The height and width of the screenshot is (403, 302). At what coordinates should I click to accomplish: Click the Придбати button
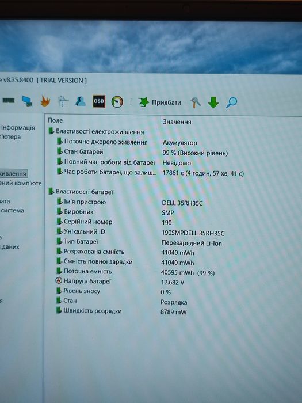tap(166, 102)
